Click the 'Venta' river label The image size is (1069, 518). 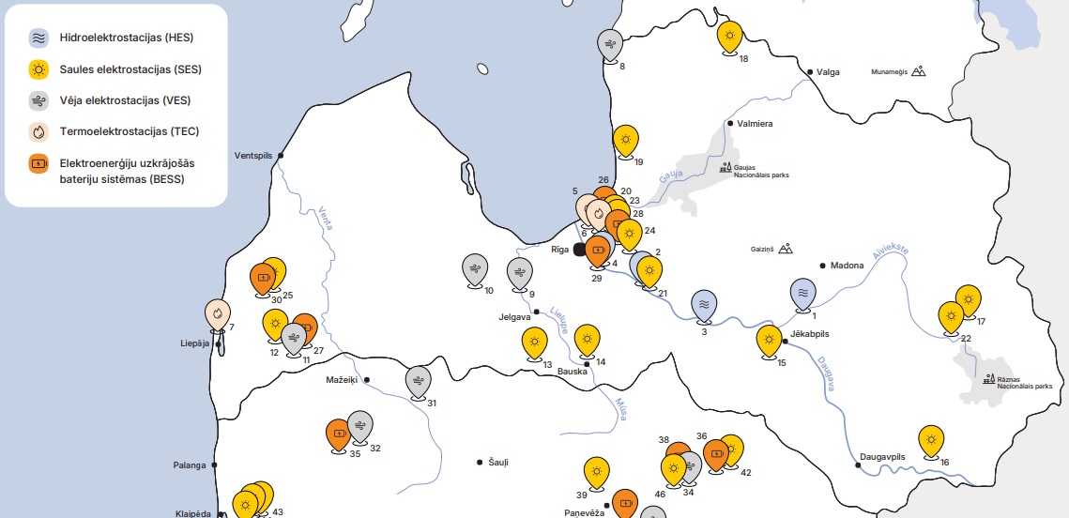point(326,218)
